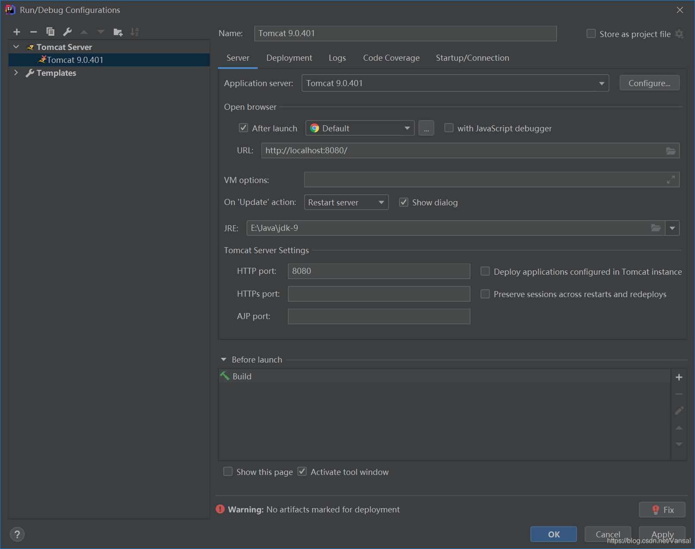Remove the Before launch task
Viewport: 695px width, 549px height.
pyautogui.click(x=679, y=394)
